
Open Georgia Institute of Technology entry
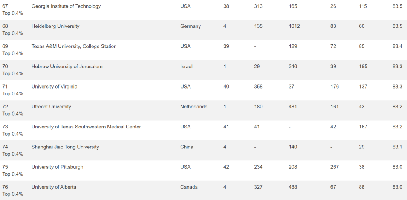point(66,6)
